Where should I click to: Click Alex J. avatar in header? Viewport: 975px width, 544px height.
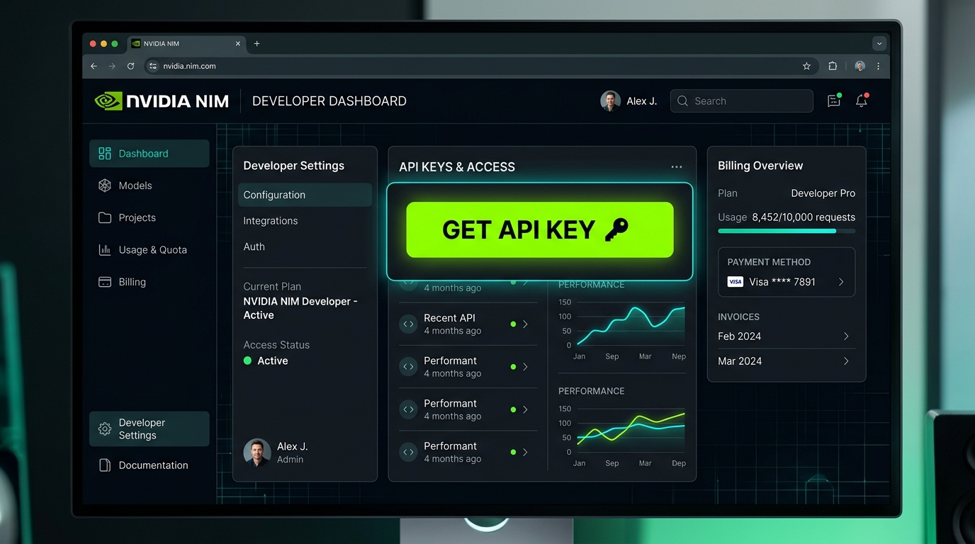[x=610, y=101]
